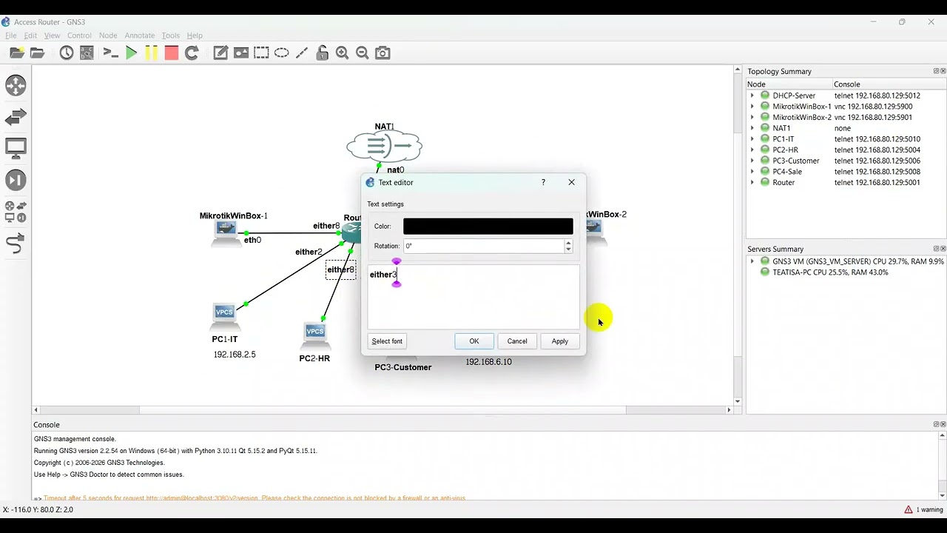Expand MikrotikWinBox-1 node in Topology Summary
This screenshot has height=533, width=947.
(752, 107)
